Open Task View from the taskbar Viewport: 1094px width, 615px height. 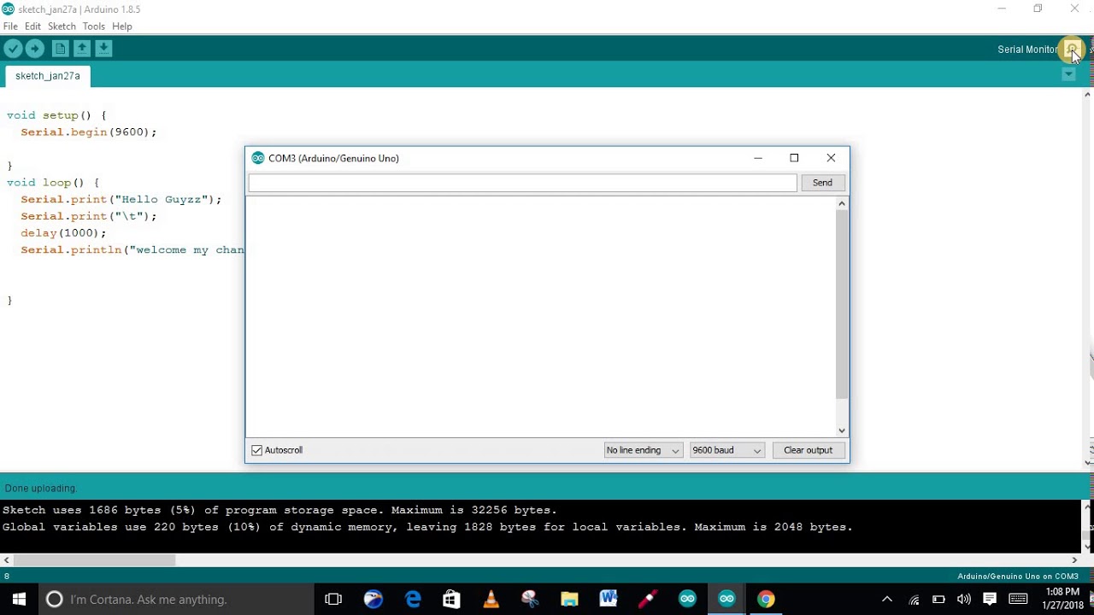click(x=333, y=599)
